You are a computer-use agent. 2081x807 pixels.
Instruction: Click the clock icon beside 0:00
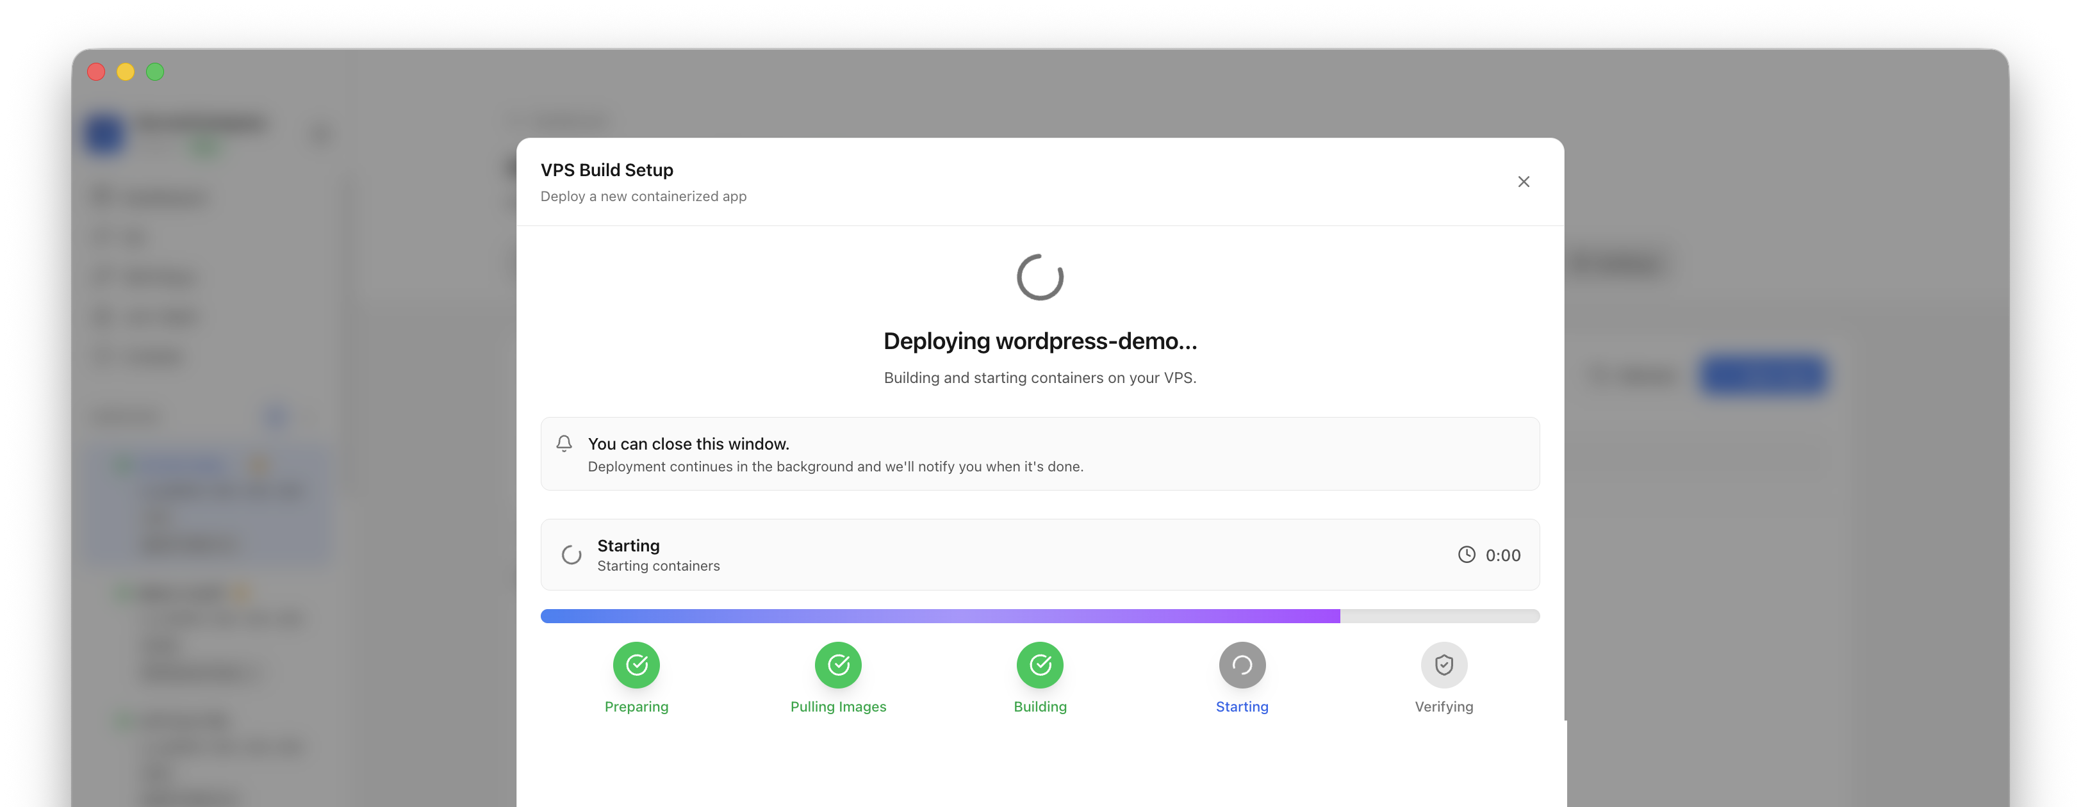tap(1466, 555)
